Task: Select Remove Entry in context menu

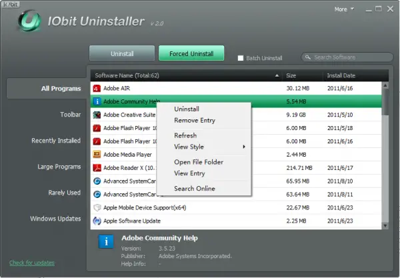Action: click(195, 120)
